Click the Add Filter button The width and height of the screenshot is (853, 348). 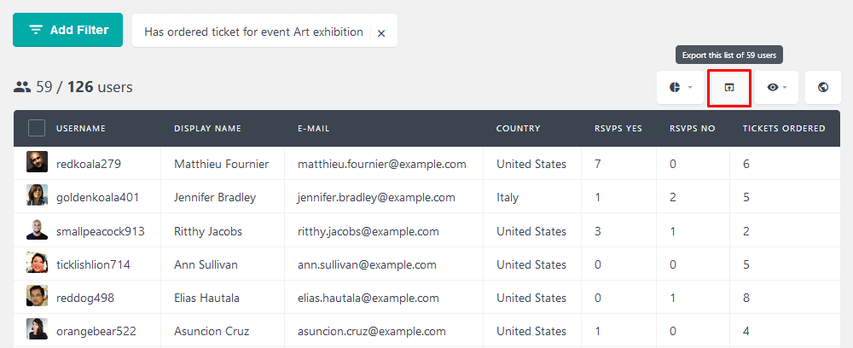tap(68, 30)
